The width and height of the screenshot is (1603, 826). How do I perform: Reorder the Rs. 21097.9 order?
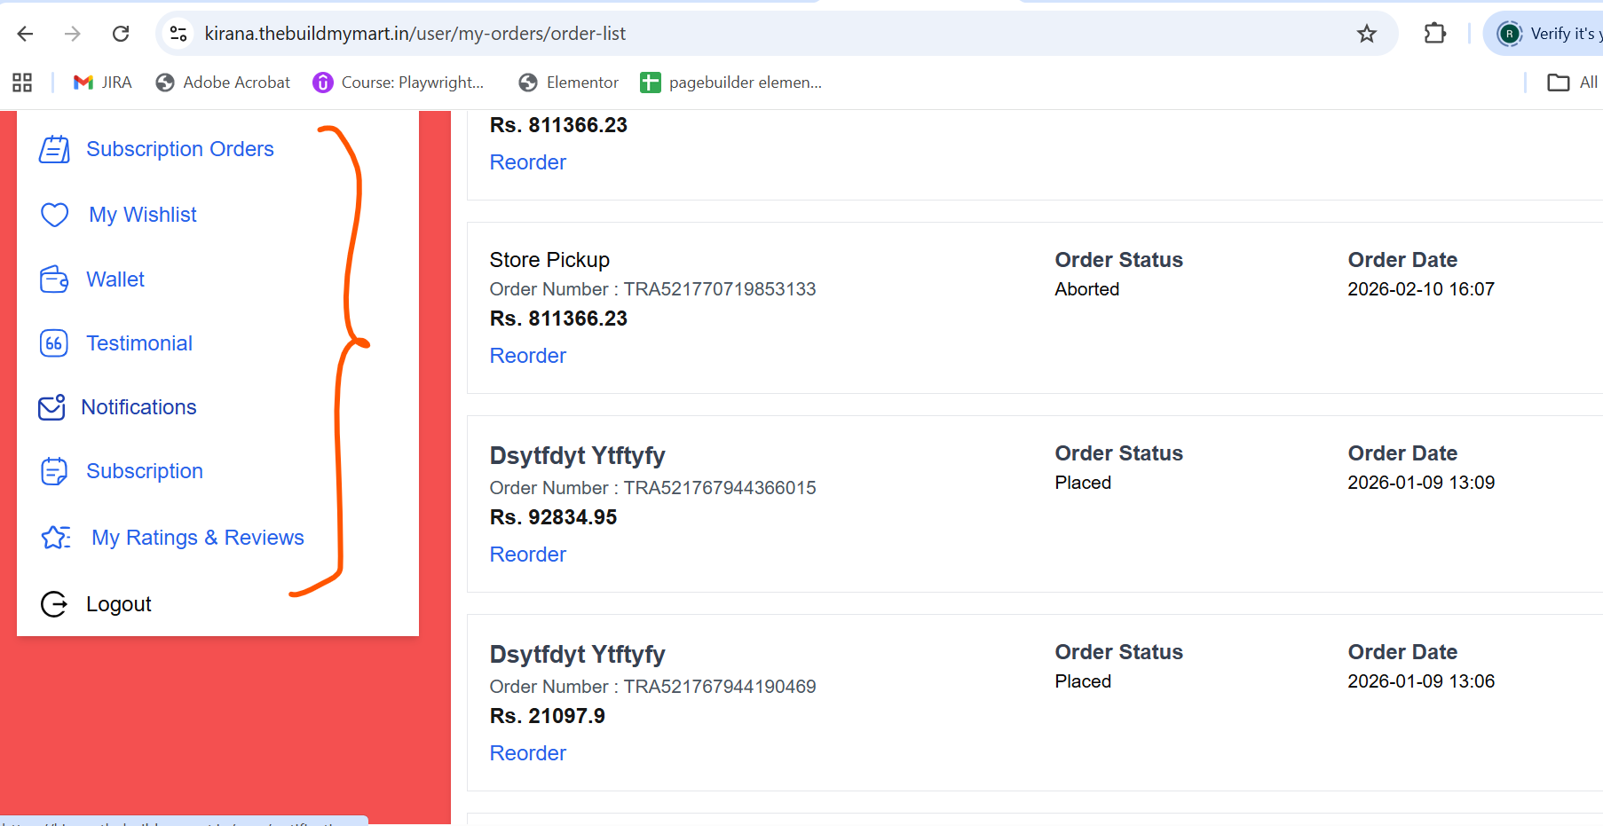(x=527, y=753)
